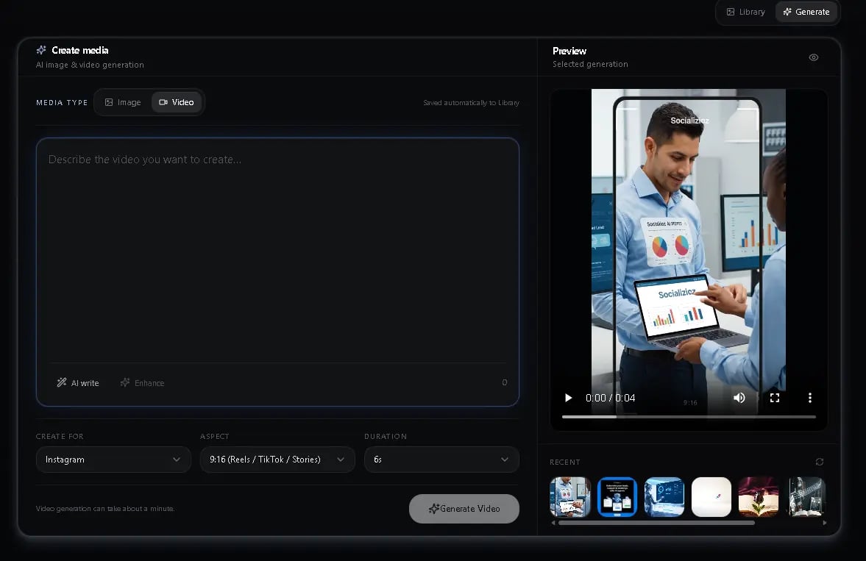Click the Create media sparkle icon

click(41, 50)
